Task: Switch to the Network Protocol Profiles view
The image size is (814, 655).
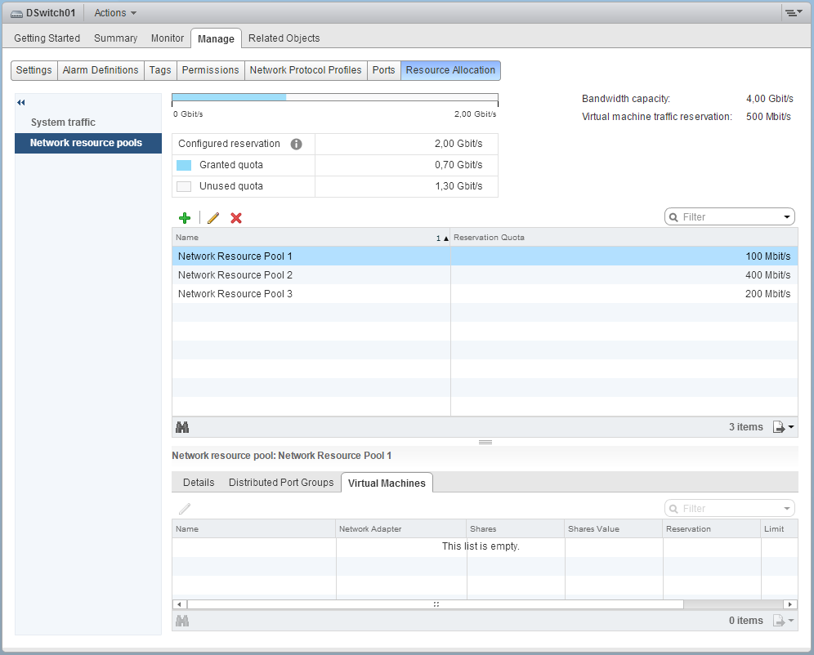Action: 305,70
